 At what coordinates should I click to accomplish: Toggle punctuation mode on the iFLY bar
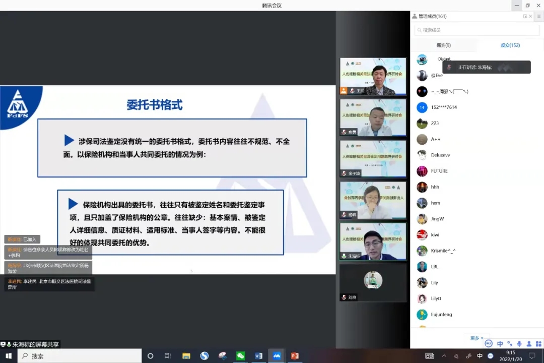coord(510,343)
